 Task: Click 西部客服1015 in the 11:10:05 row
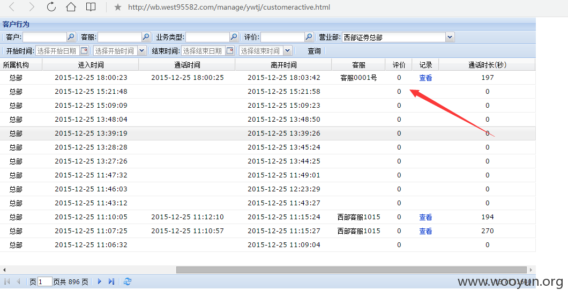point(358,217)
